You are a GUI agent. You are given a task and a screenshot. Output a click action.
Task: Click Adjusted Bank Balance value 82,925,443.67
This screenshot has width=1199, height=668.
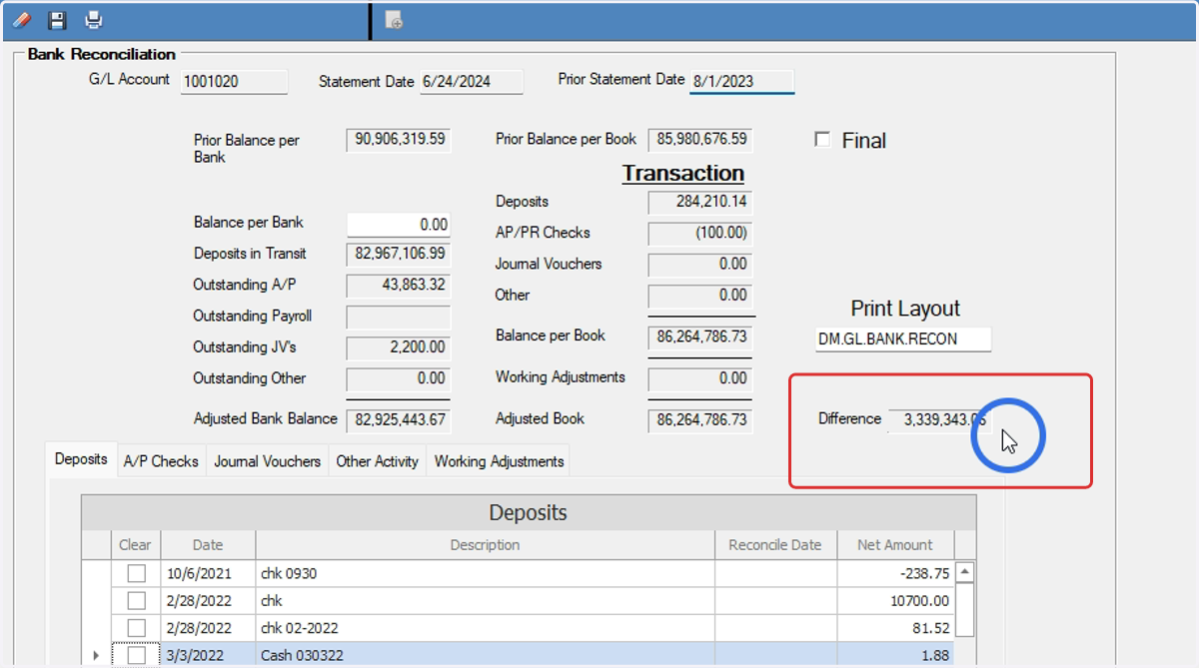pyautogui.click(x=399, y=420)
